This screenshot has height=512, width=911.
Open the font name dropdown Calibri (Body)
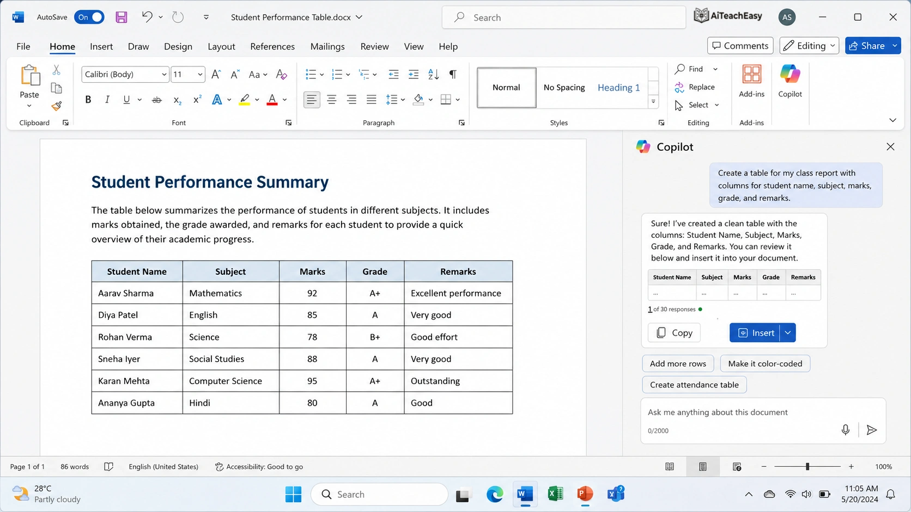(x=163, y=75)
